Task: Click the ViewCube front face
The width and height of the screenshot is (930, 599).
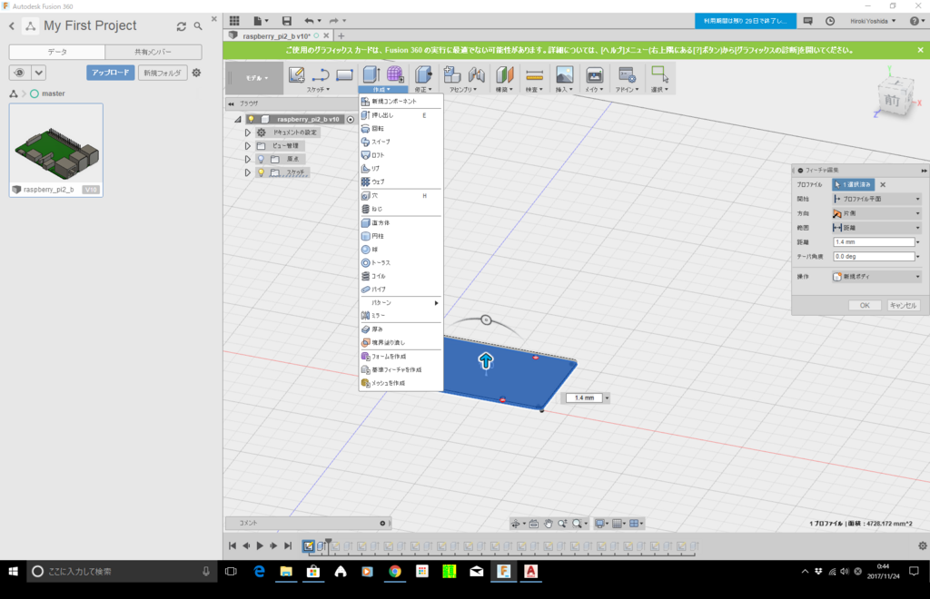Action: tap(893, 101)
